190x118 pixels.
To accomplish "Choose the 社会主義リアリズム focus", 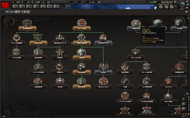I will coord(103,43).
